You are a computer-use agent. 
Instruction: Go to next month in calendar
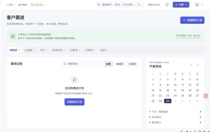tap(198, 65)
